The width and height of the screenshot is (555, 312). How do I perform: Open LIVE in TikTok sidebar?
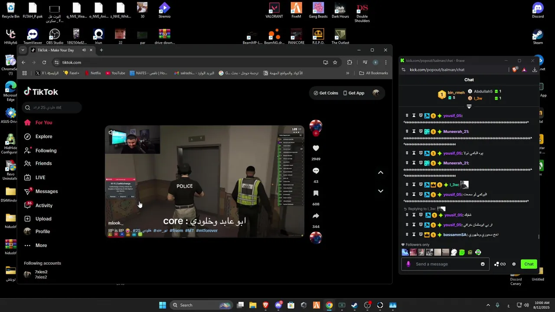pyautogui.click(x=35, y=177)
